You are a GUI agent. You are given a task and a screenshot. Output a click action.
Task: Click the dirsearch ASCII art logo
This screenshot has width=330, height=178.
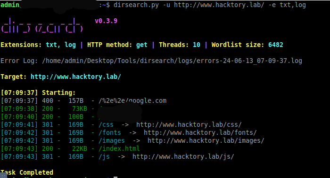click(x=42, y=25)
